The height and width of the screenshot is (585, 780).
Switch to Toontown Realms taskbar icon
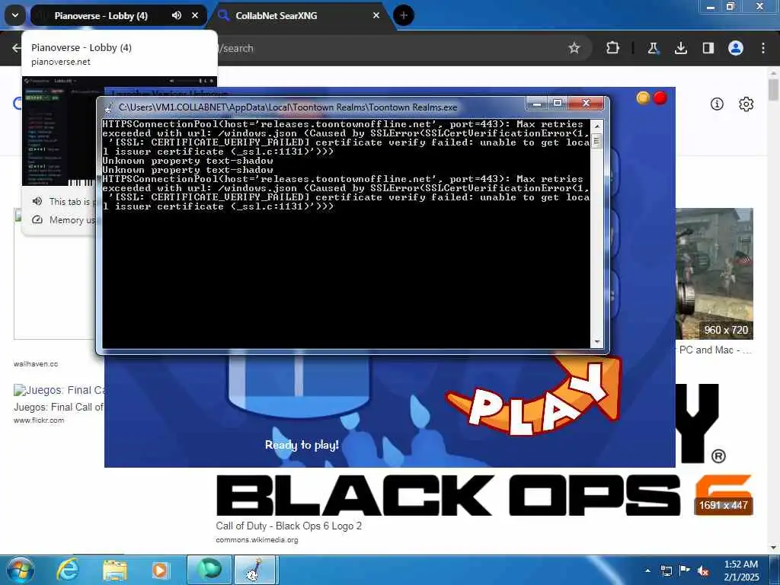pyautogui.click(x=254, y=570)
